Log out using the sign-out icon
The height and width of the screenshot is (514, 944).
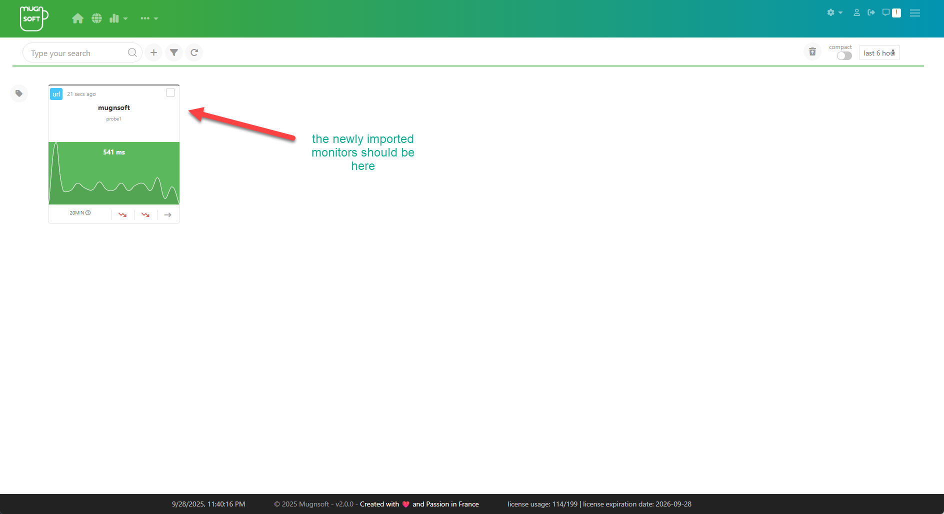871,12
